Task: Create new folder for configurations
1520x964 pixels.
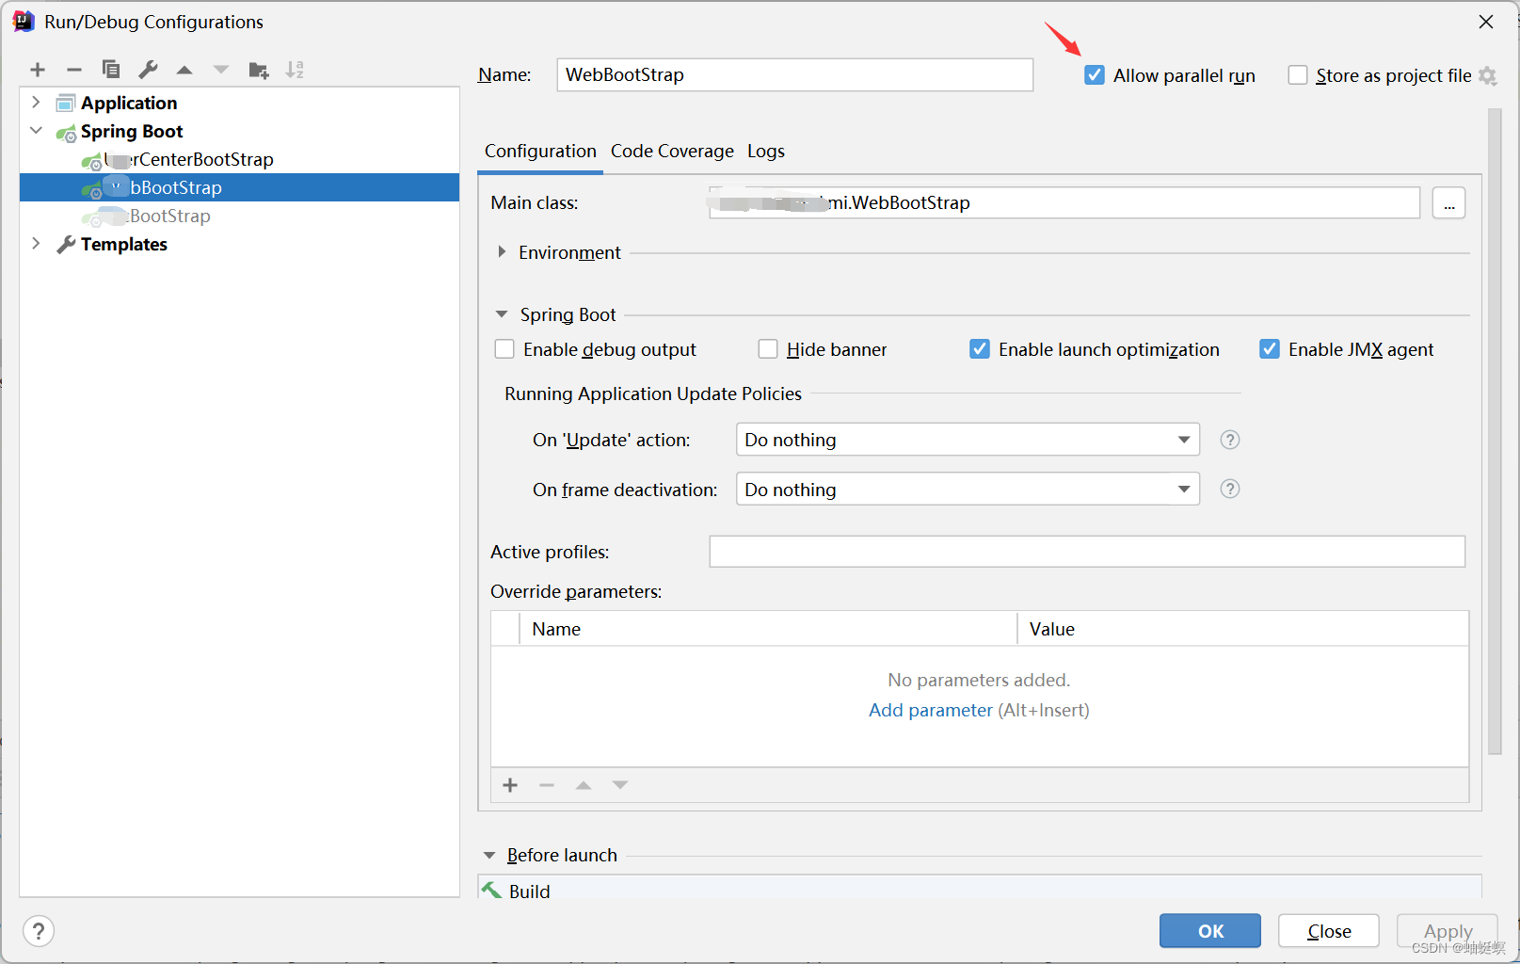Action: click(259, 70)
